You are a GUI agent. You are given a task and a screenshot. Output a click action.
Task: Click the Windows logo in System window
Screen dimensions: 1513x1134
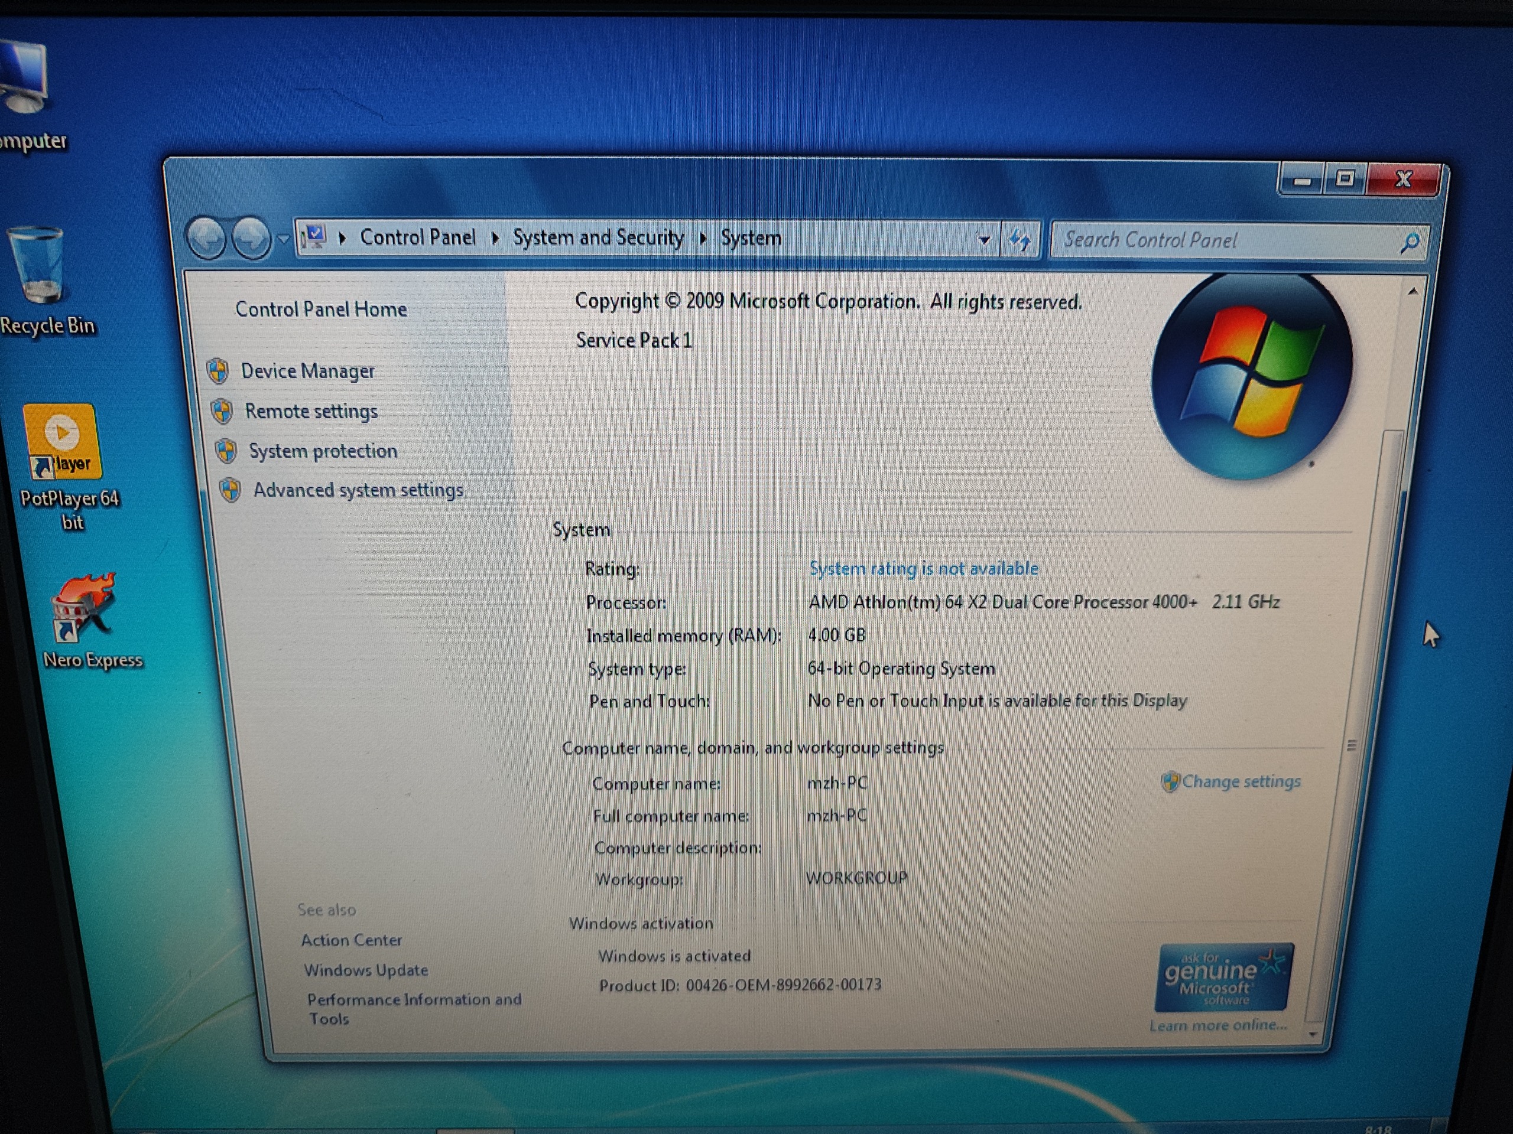pos(1252,376)
